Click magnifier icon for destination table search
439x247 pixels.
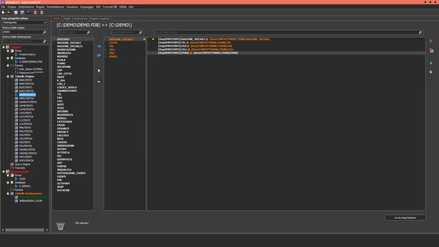45,41
